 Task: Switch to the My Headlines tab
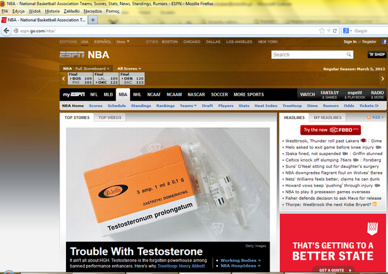click(327, 118)
